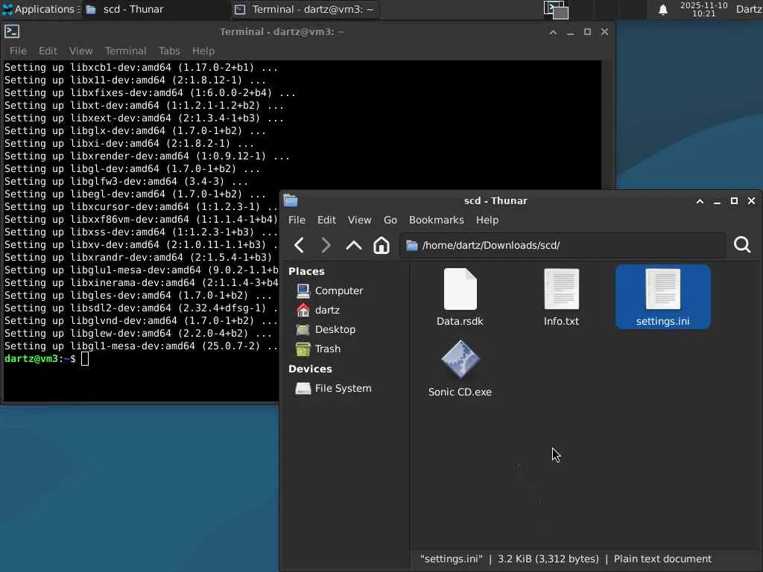Search files with magnifier icon

click(742, 244)
